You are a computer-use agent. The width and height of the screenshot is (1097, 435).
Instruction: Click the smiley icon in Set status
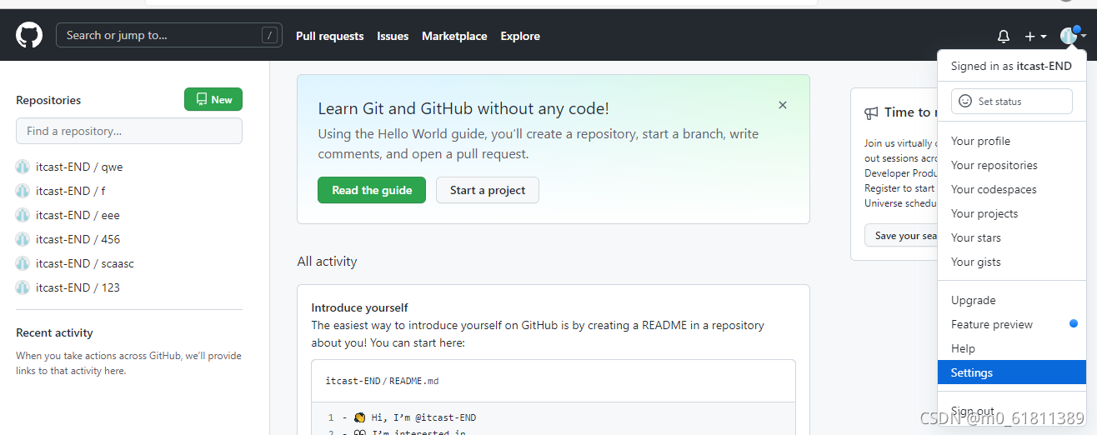pos(965,101)
